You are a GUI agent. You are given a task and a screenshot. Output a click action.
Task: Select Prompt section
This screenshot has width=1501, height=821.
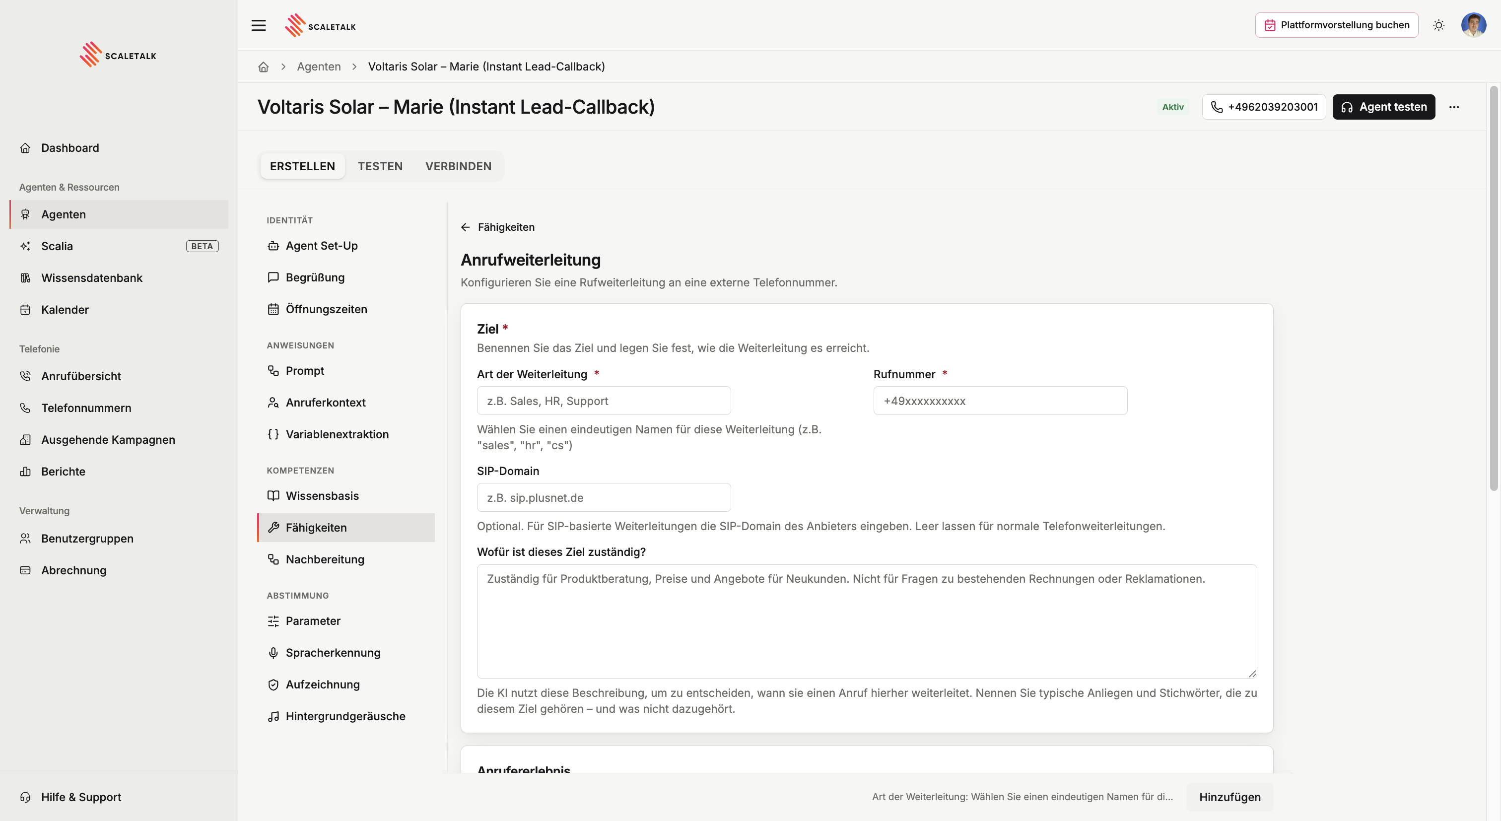(x=346, y=371)
